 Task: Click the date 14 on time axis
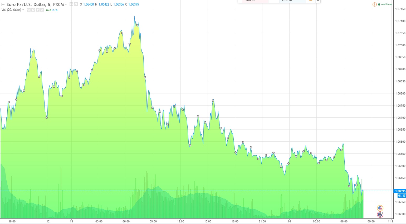(x=289, y=221)
